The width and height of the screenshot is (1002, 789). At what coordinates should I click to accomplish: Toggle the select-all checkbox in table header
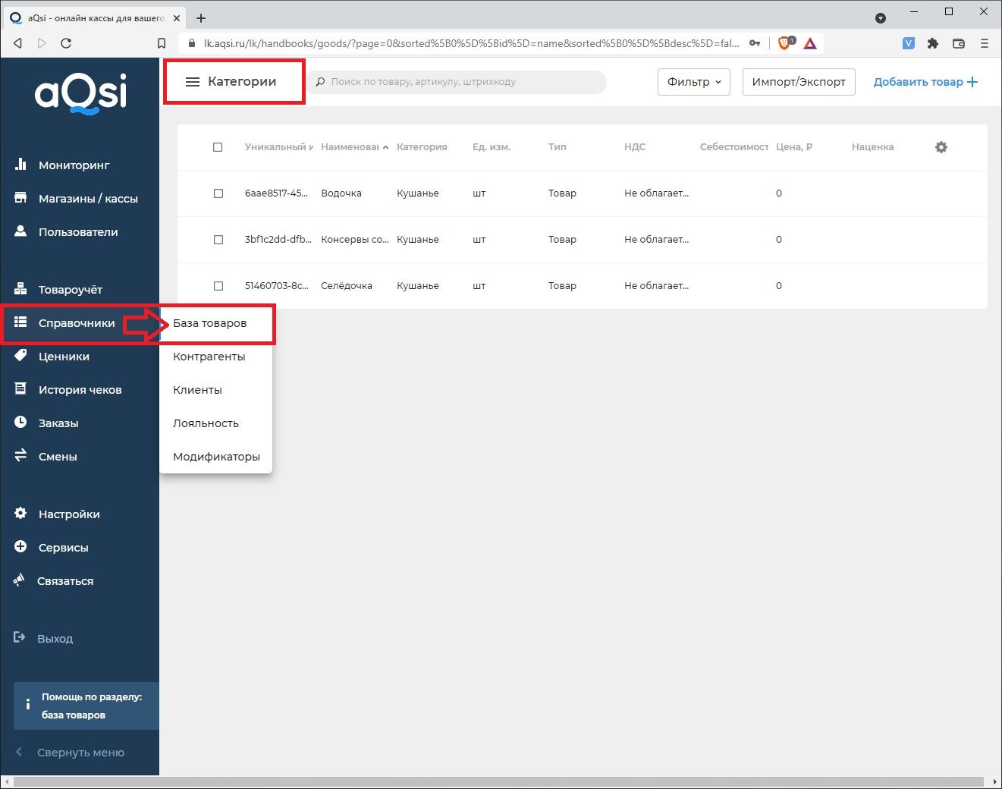(218, 147)
